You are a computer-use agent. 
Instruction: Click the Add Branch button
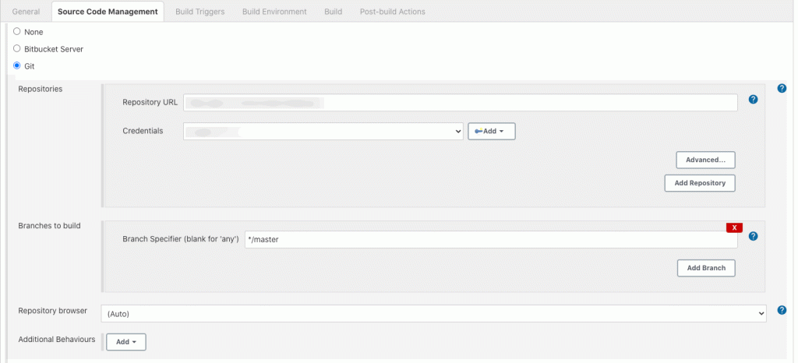click(x=706, y=268)
